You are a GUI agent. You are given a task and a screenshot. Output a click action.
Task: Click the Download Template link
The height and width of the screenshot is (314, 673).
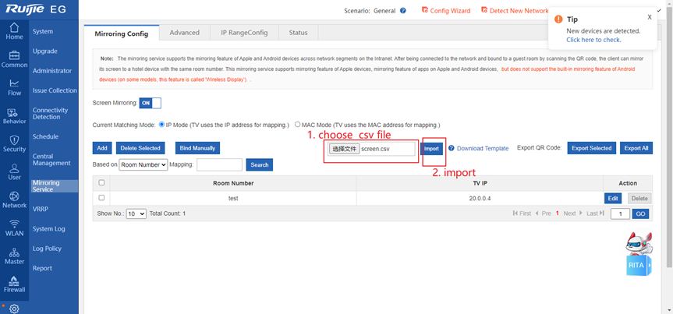[x=482, y=148]
